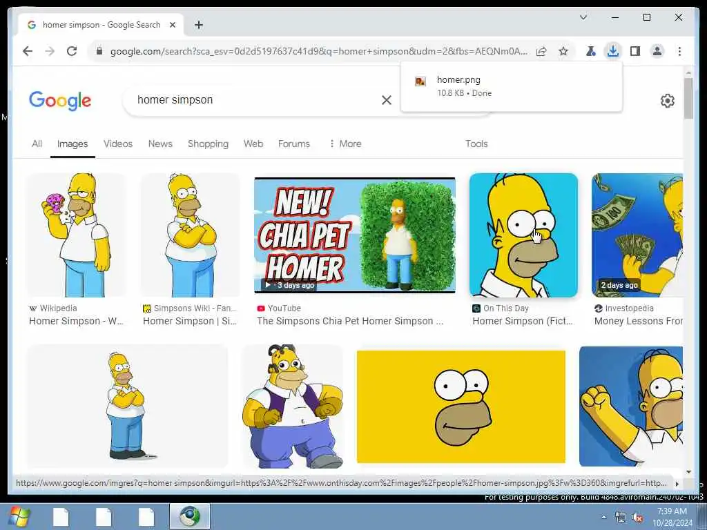Switch to the All results tab
The width and height of the screenshot is (707, 530).
[37, 144]
